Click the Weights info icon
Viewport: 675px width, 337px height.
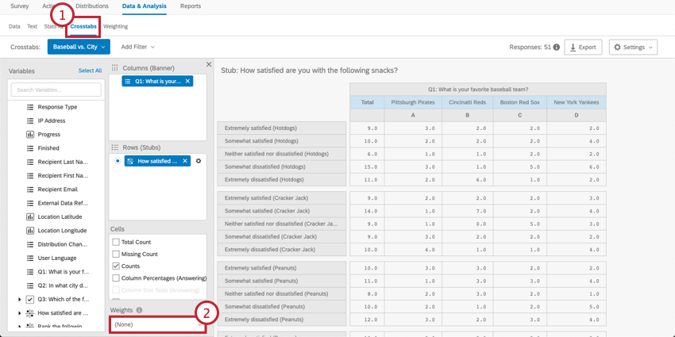coord(139,310)
